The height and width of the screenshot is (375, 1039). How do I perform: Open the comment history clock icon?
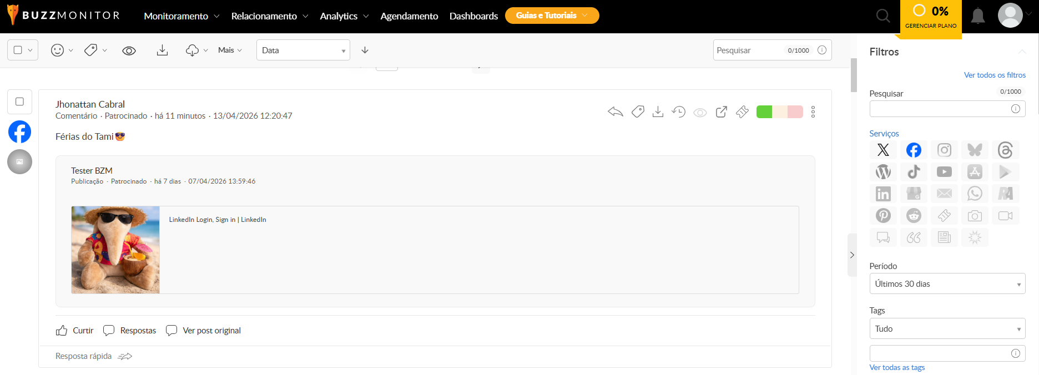coord(678,112)
